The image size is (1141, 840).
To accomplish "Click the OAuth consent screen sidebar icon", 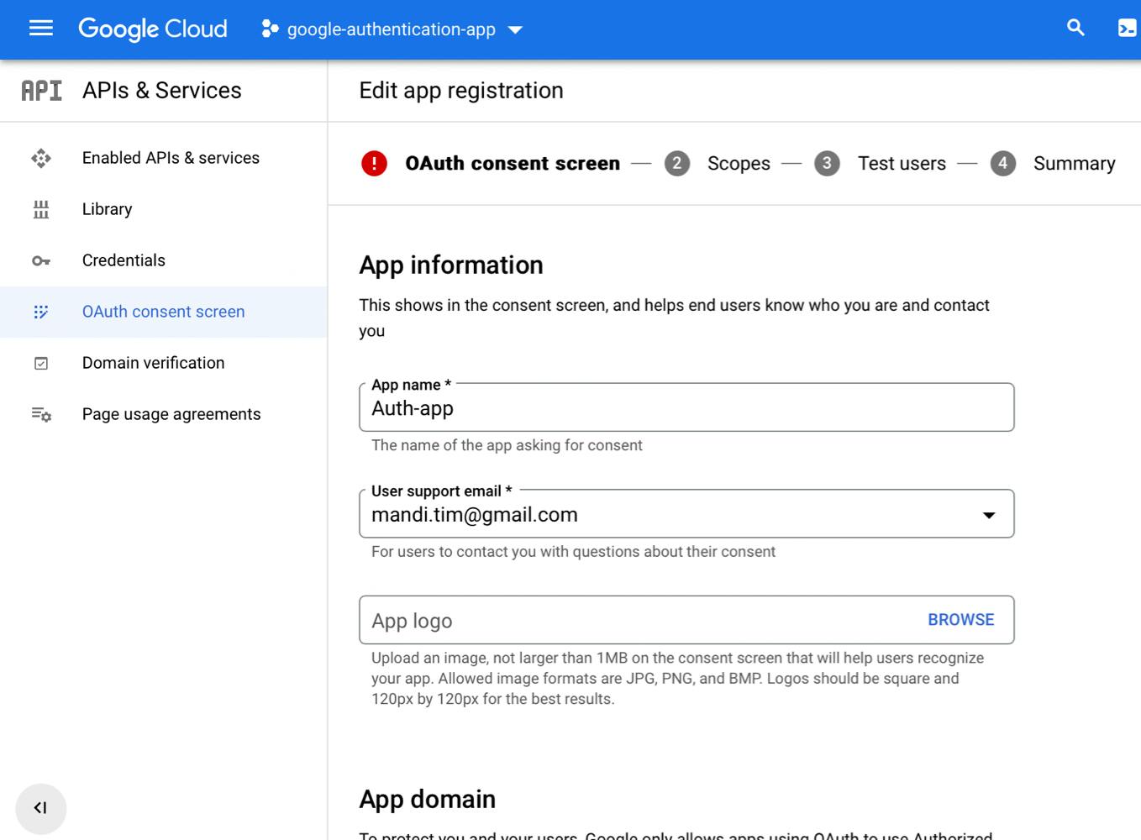I will tap(41, 312).
